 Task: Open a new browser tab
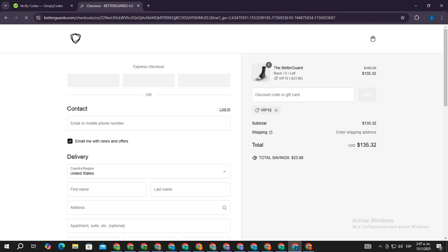tap(148, 6)
